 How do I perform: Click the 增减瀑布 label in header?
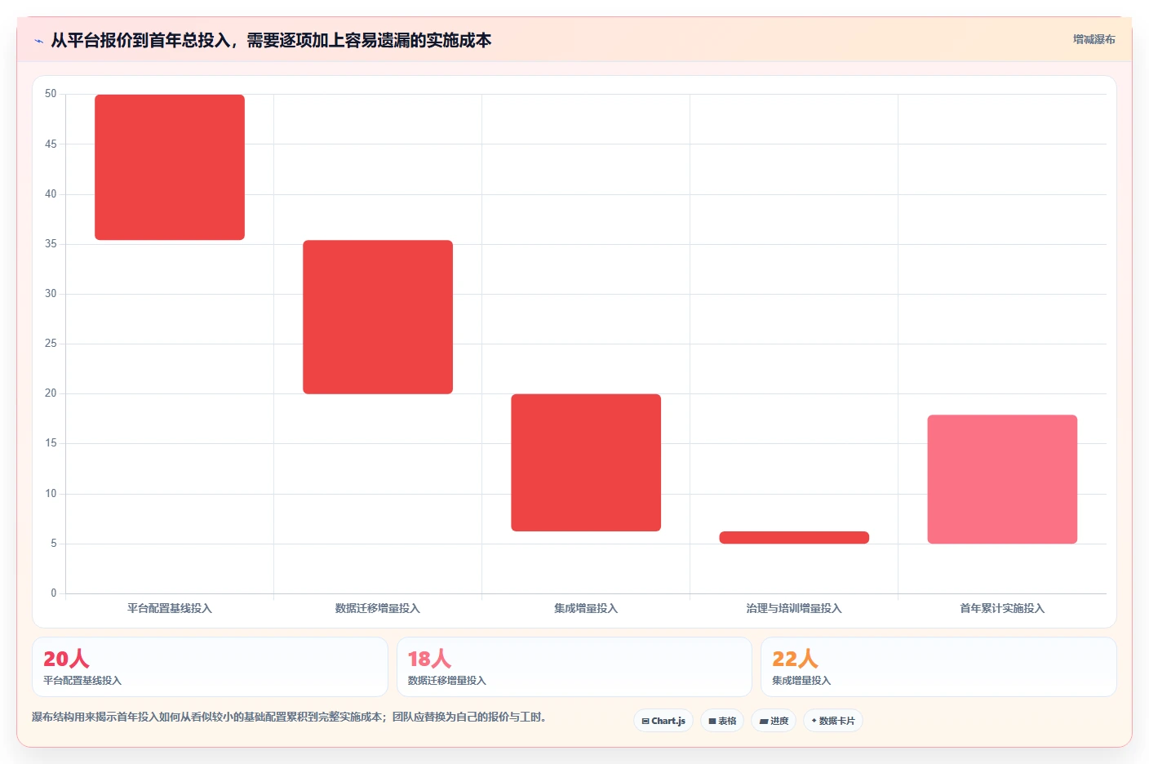tap(1094, 39)
